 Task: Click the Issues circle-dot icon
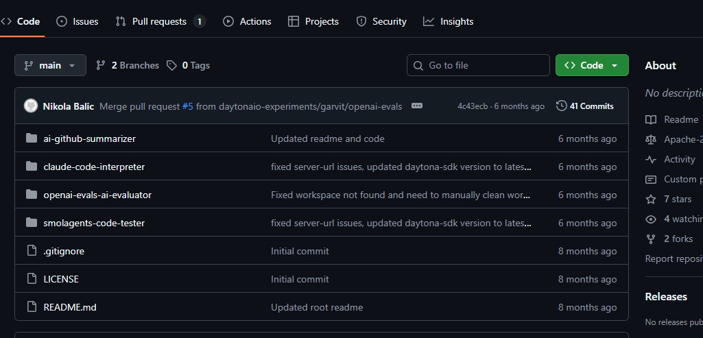(x=62, y=21)
